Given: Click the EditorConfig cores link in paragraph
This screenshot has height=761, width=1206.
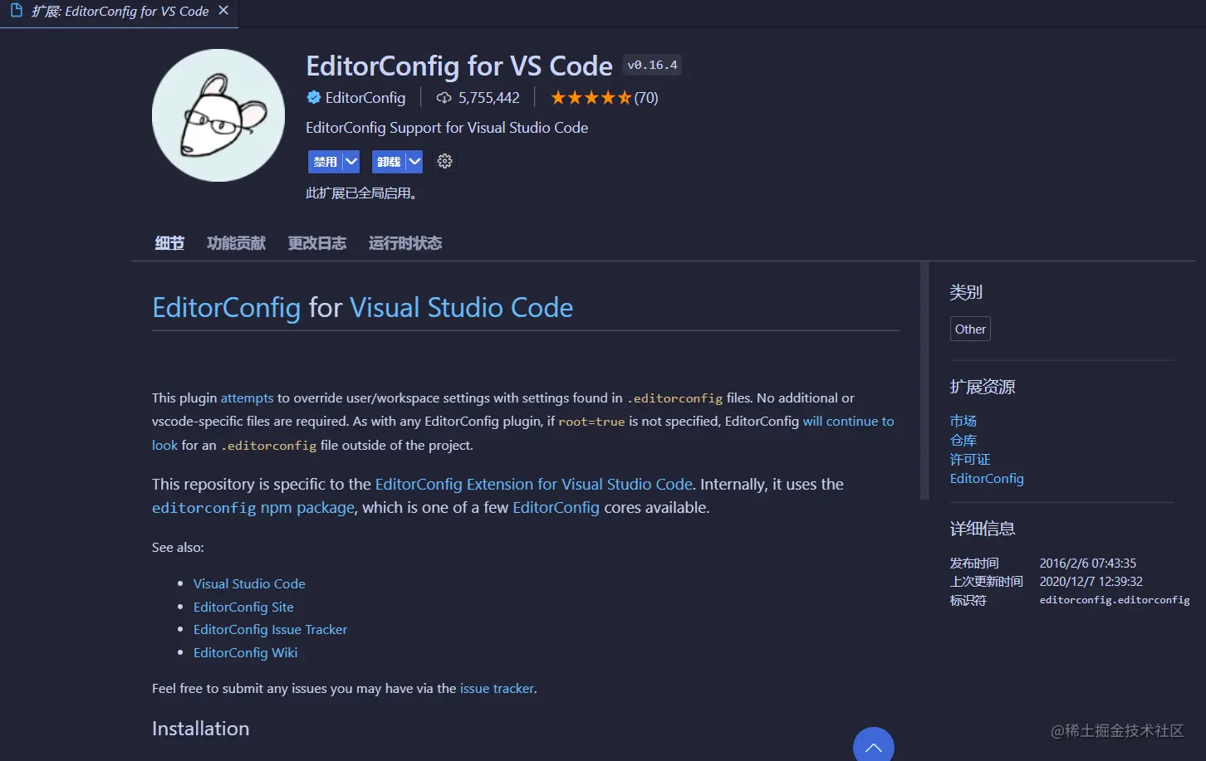Looking at the screenshot, I should (x=556, y=508).
